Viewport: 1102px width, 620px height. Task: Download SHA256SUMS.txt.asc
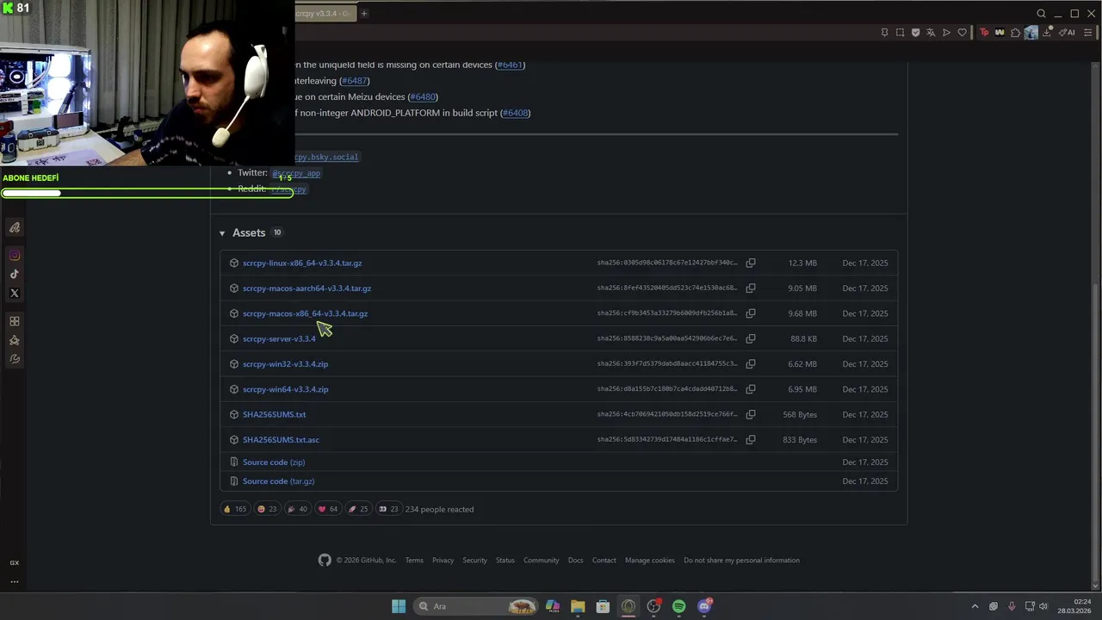tap(281, 439)
